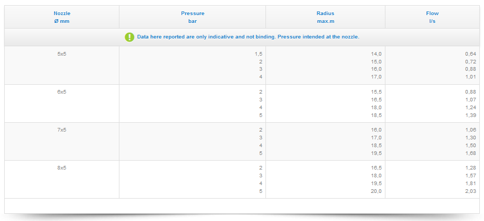Screen dimensions: 484x221
Task: Select the 5x5 nozzle row label
Action: pos(62,54)
